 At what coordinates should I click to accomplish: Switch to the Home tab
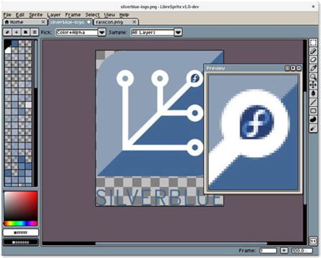(x=24, y=22)
